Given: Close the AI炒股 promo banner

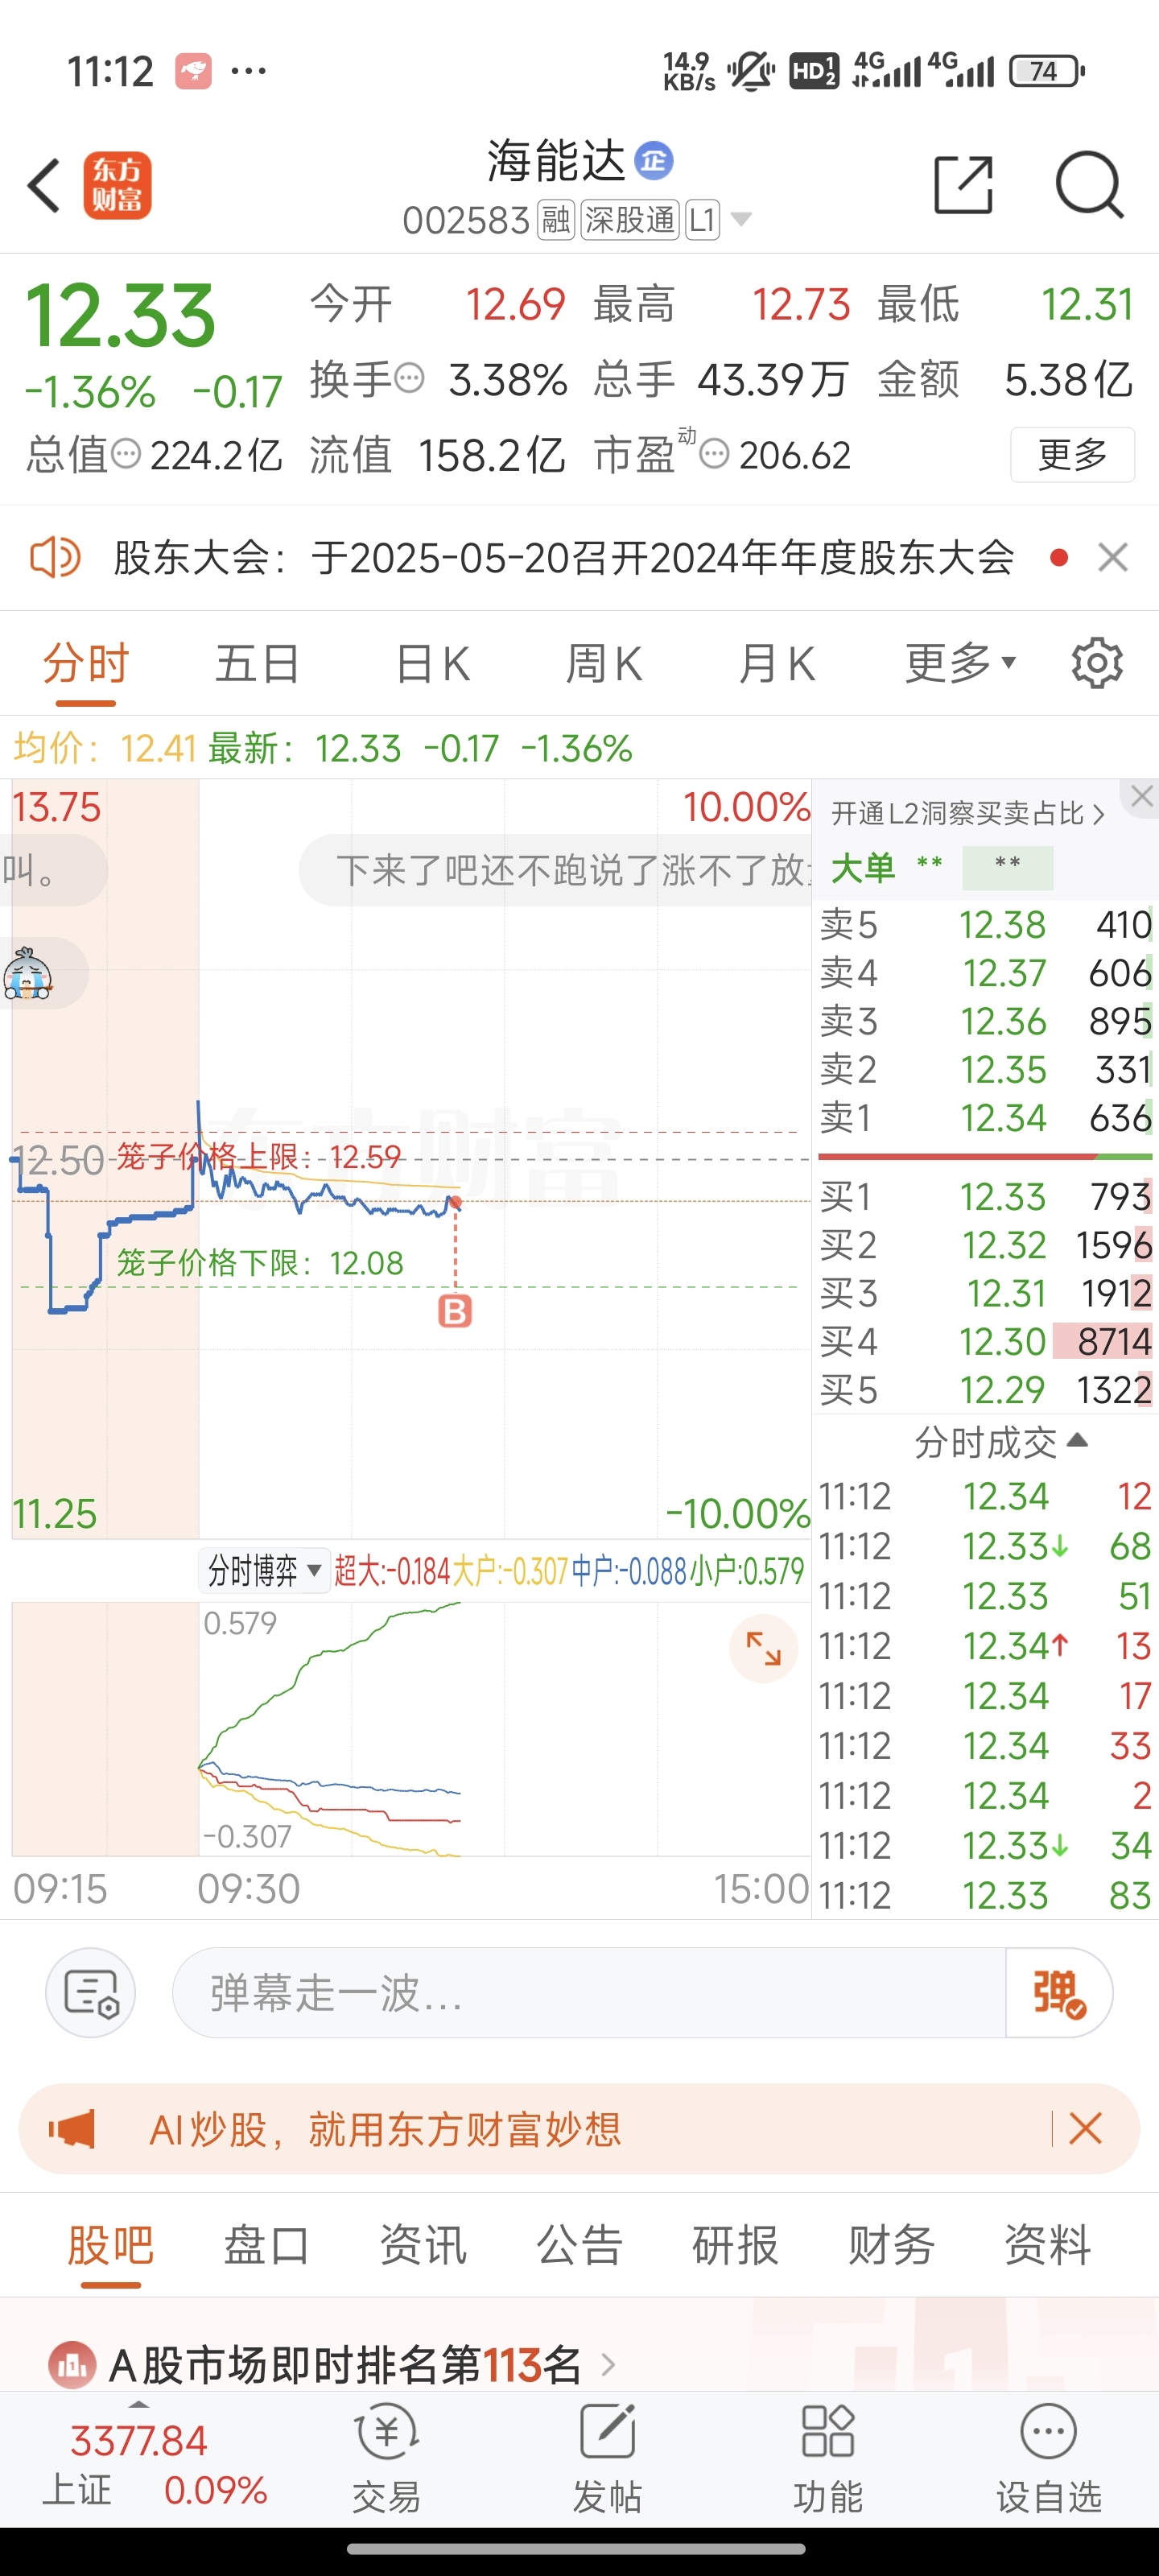Looking at the screenshot, I should click(1085, 2129).
